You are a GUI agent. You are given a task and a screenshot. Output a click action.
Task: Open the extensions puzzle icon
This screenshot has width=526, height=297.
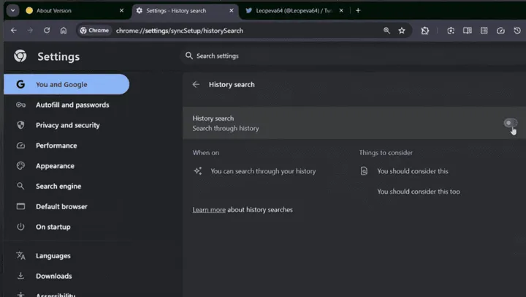coord(424,31)
